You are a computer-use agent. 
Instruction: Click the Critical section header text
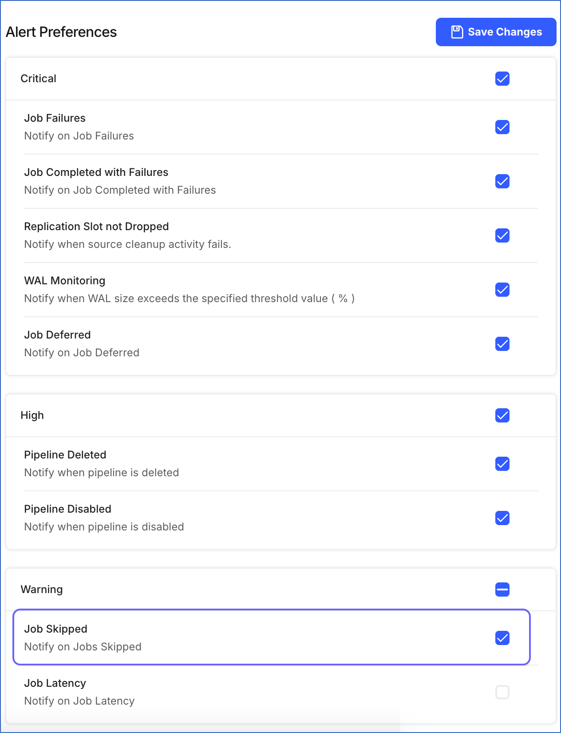tap(38, 79)
